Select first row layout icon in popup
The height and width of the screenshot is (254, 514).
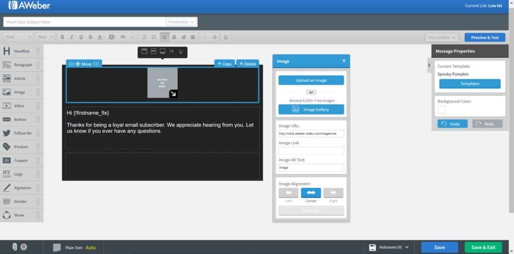(144, 52)
